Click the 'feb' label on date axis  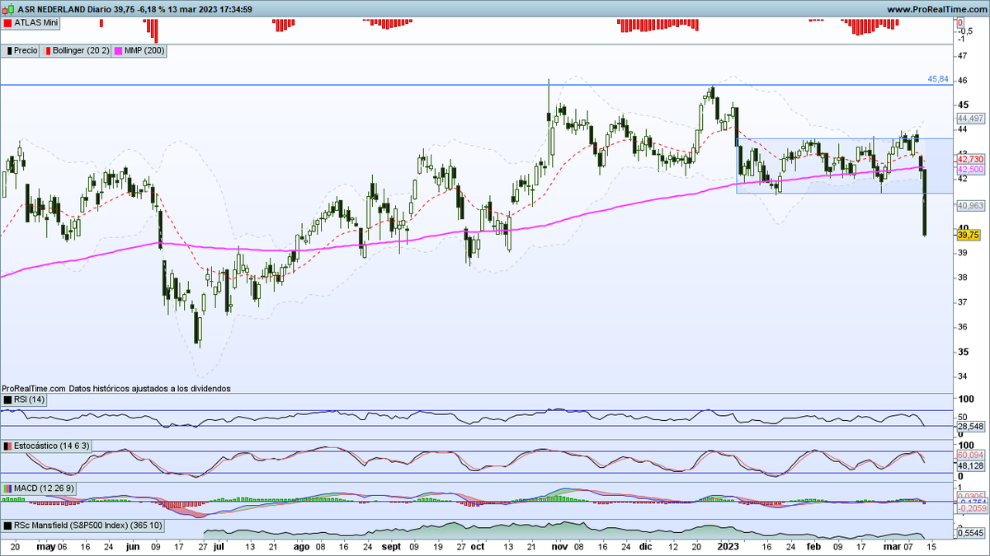coord(814,545)
